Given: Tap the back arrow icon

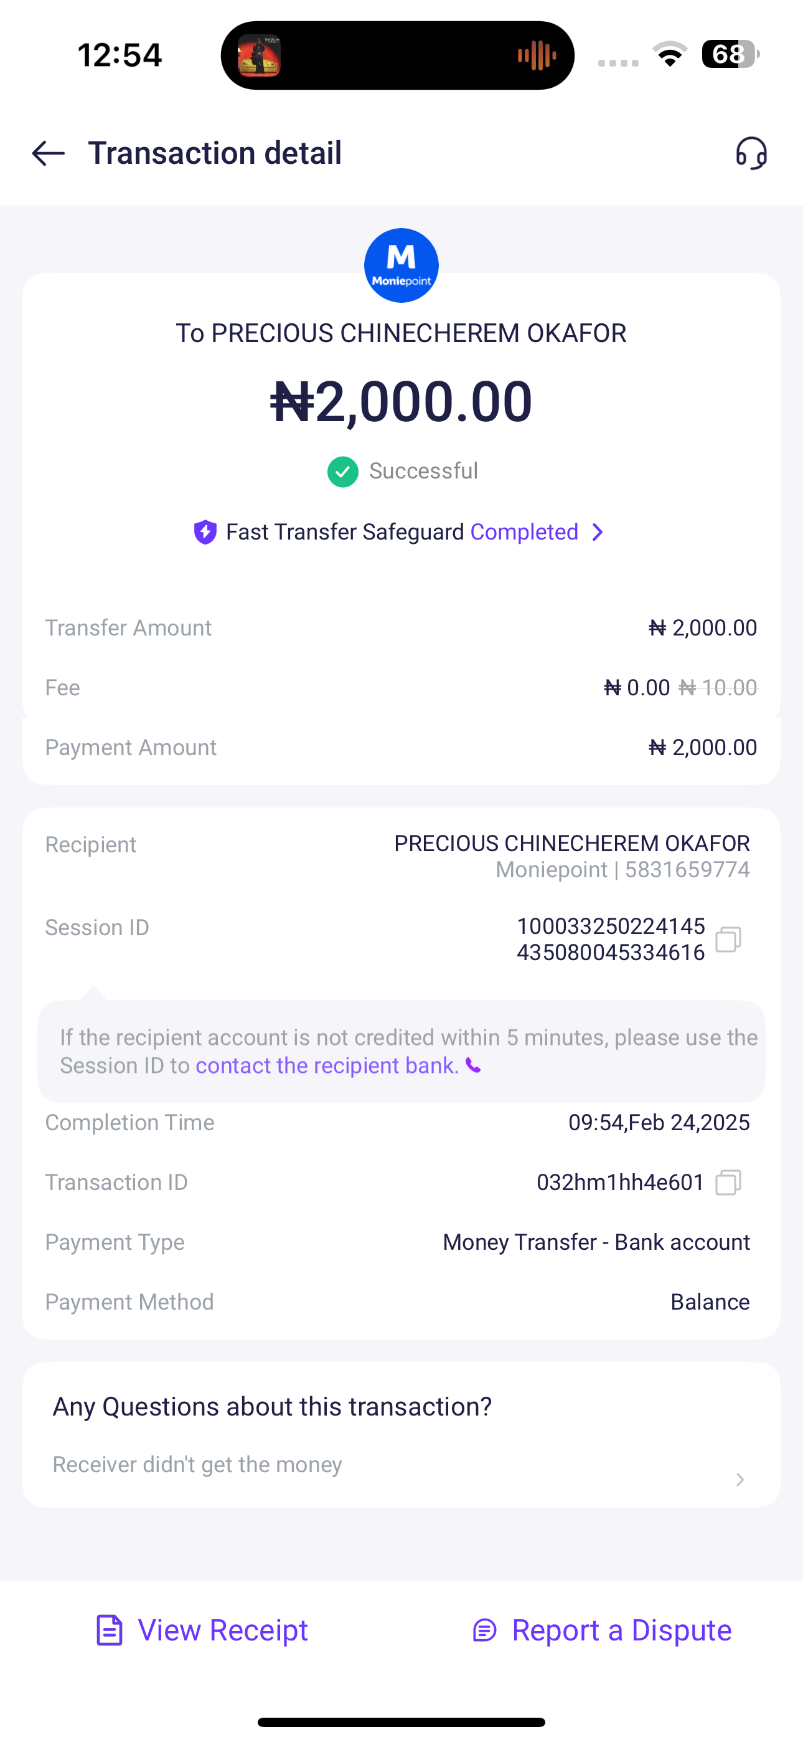Looking at the screenshot, I should click(48, 153).
